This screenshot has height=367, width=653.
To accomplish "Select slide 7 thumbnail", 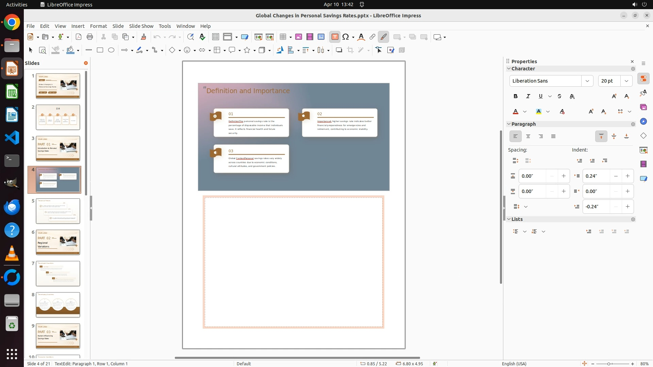I will [58, 274].
